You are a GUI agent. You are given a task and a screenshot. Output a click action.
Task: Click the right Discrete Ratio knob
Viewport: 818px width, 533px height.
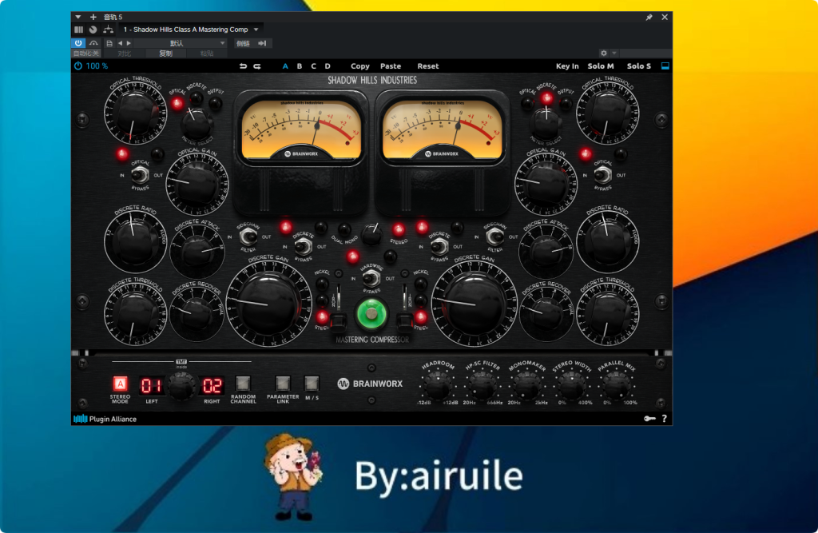point(608,242)
